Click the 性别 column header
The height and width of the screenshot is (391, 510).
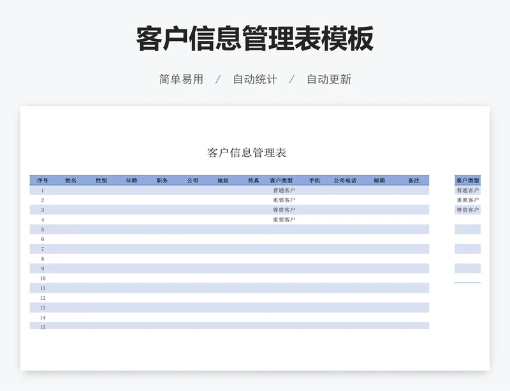[101, 181]
